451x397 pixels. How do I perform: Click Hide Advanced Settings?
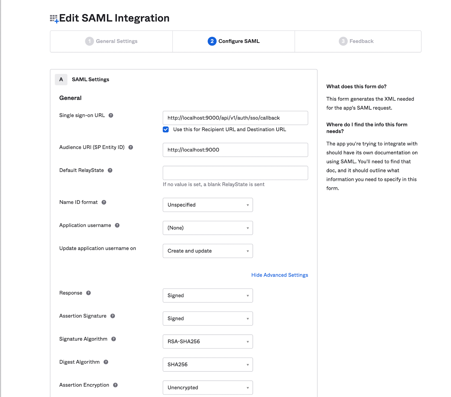point(279,275)
